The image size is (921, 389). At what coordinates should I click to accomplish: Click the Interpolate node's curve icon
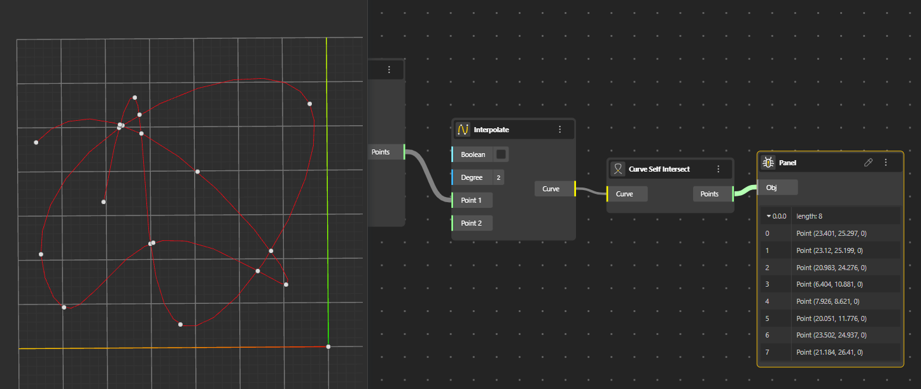[x=463, y=130]
